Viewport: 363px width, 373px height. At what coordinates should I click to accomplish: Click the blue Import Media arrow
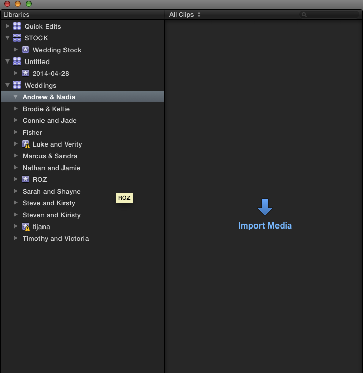pos(265,207)
